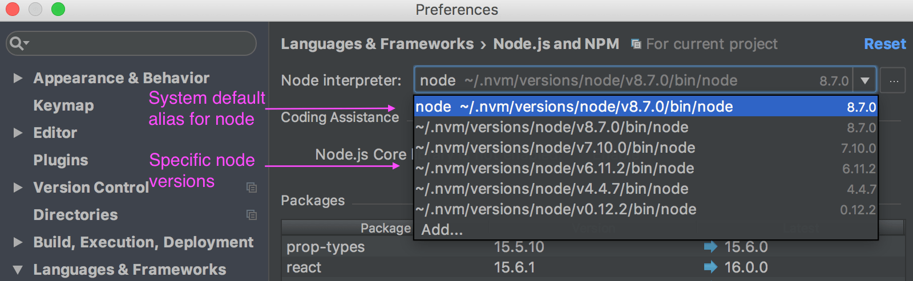Collapse the Languages & Frameworks section

(x=18, y=270)
